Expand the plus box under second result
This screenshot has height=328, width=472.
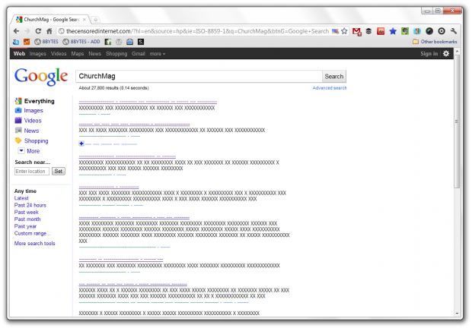point(81,143)
